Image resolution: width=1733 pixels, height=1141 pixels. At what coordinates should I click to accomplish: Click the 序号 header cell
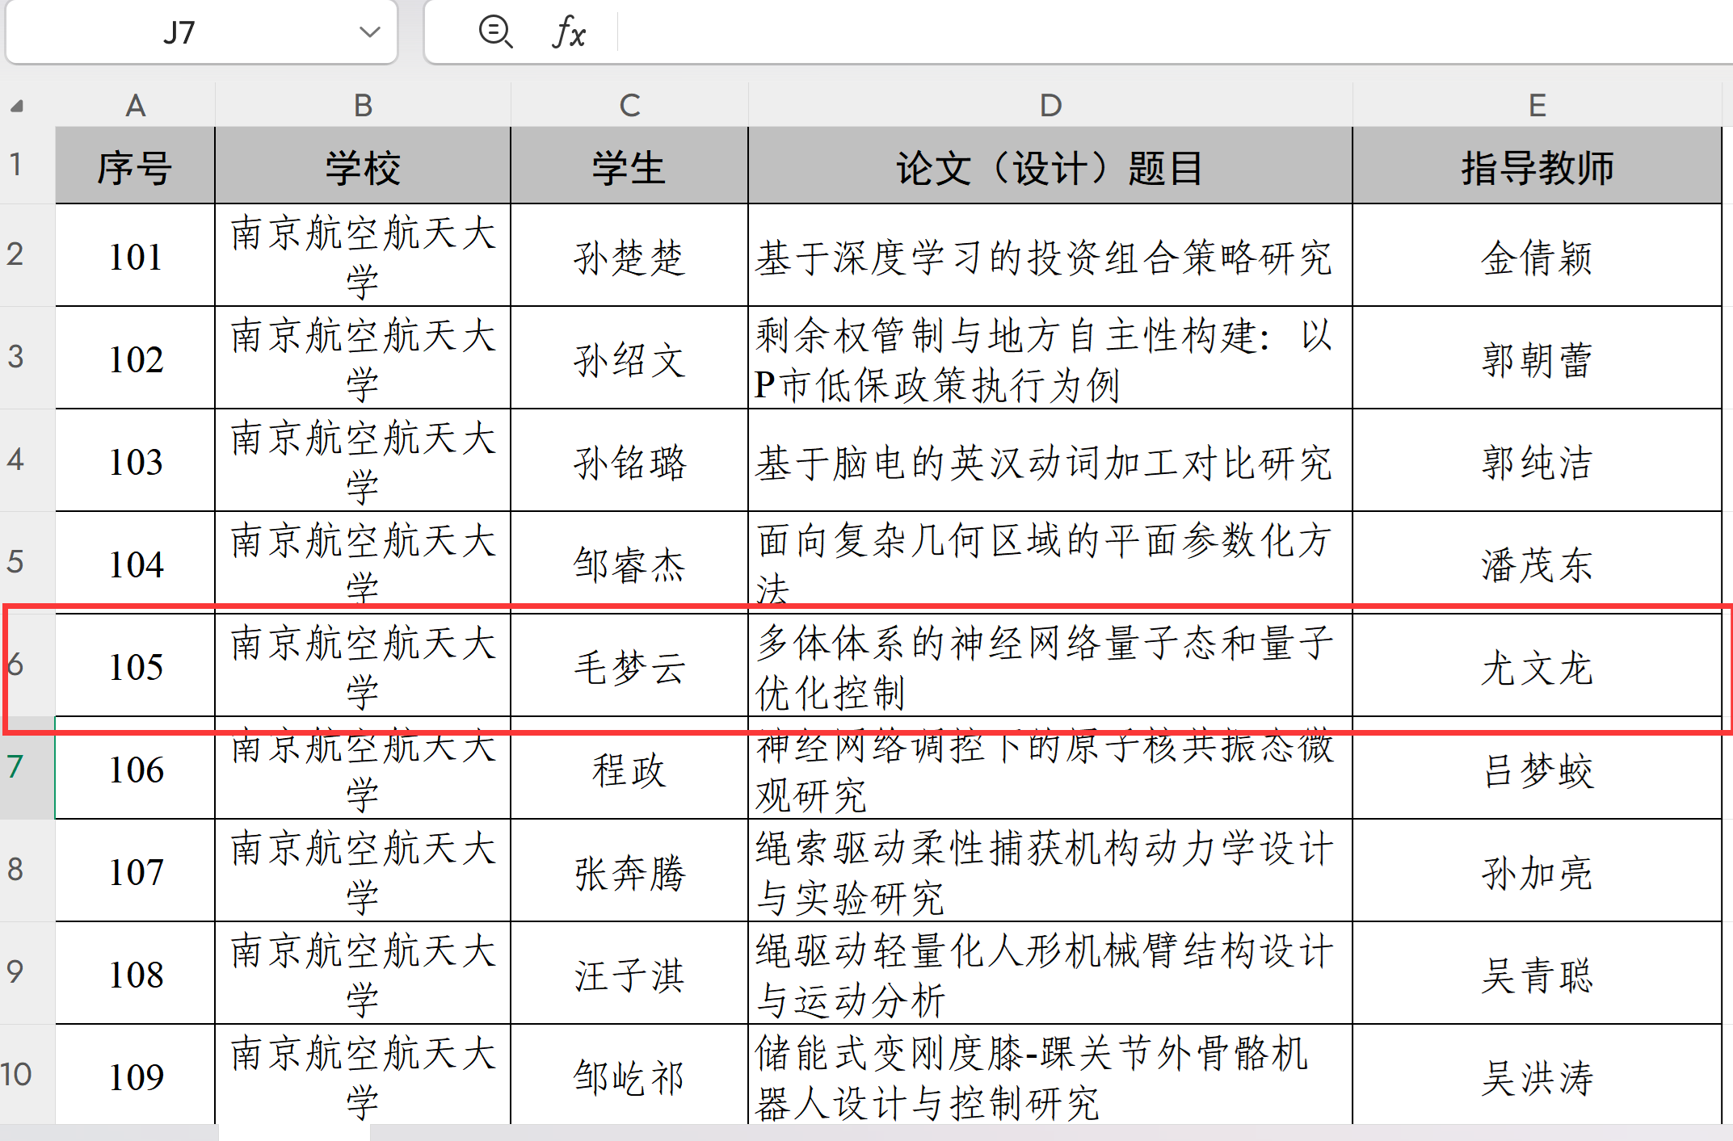135,167
